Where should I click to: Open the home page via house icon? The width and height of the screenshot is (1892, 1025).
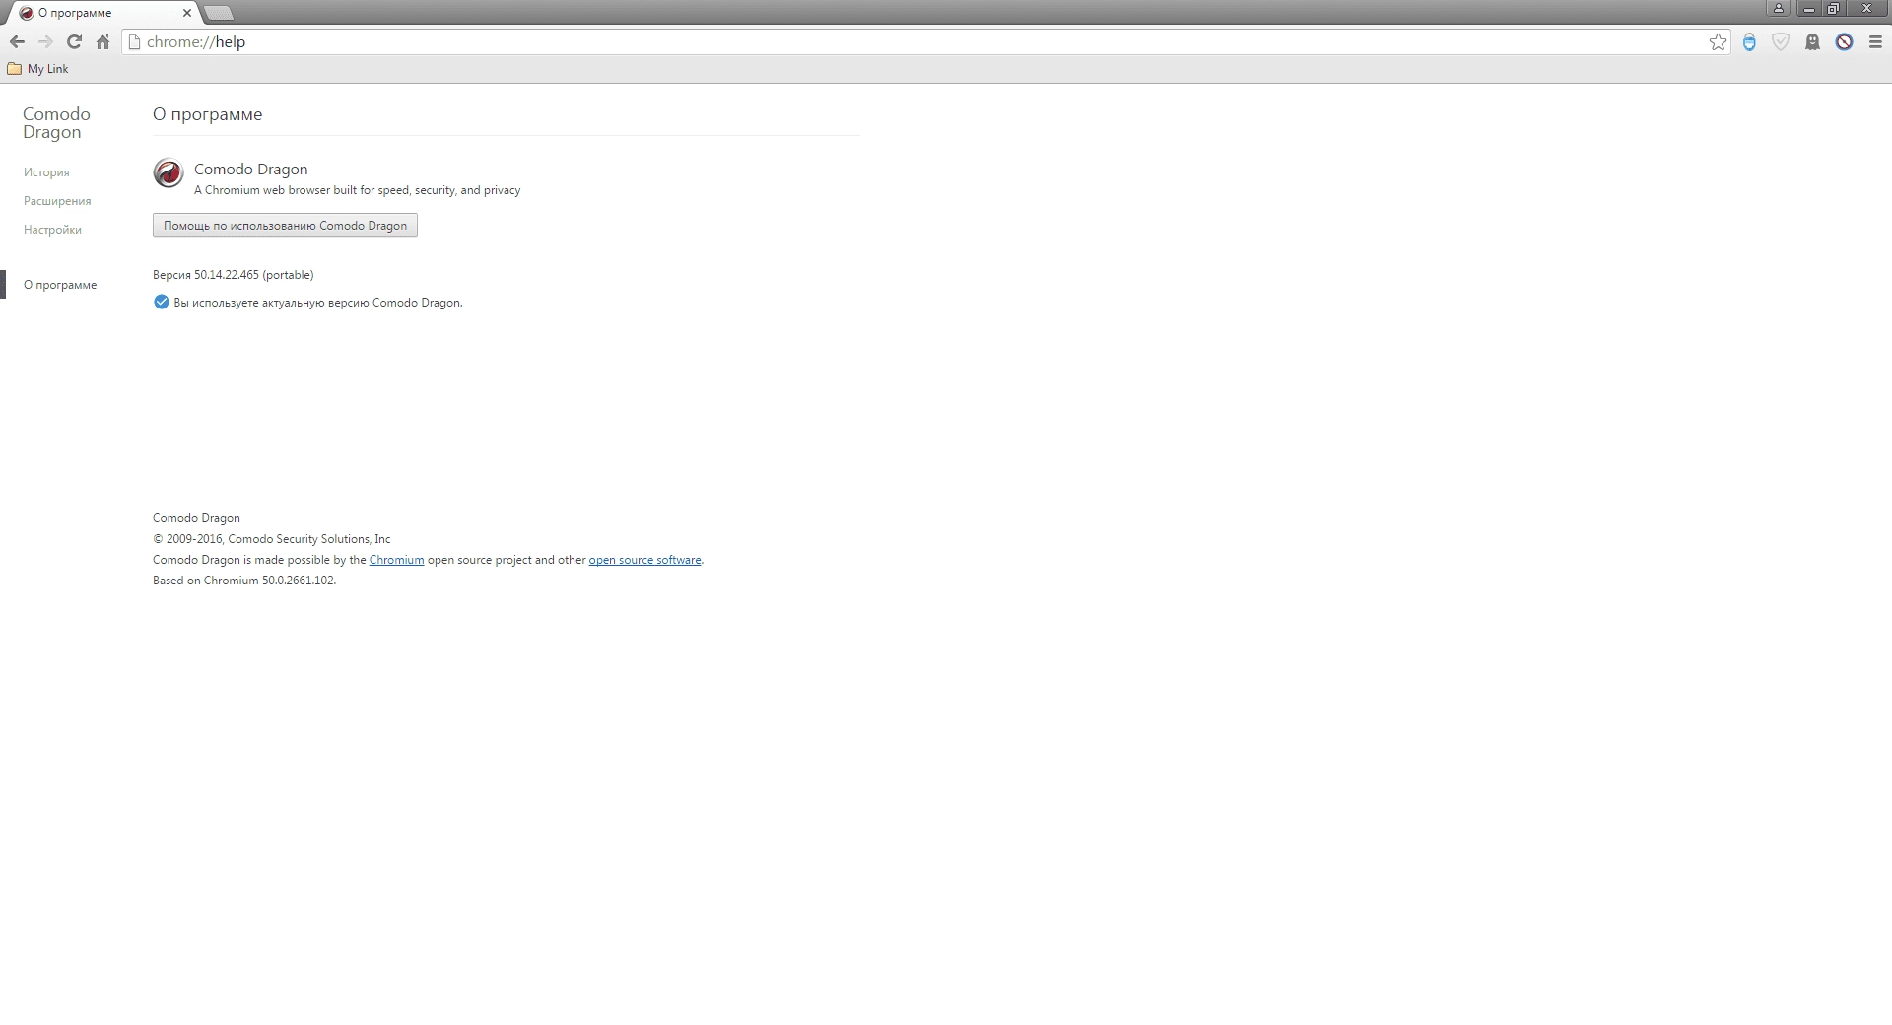tap(102, 41)
